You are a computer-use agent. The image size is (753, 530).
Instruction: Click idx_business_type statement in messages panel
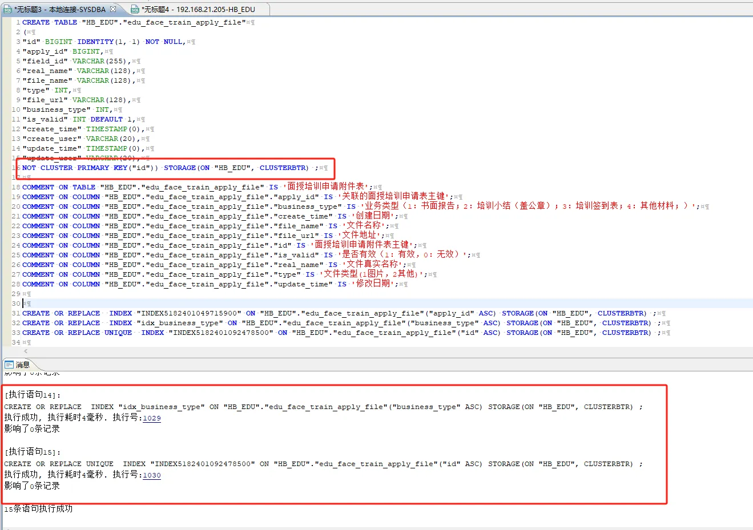pos(324,407)
